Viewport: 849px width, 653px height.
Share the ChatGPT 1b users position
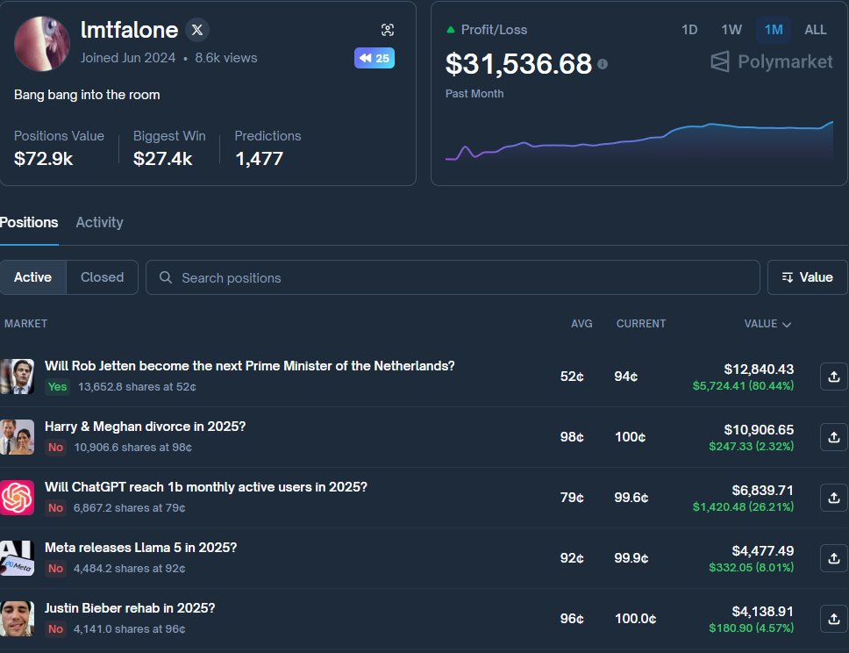click(834, 498)
